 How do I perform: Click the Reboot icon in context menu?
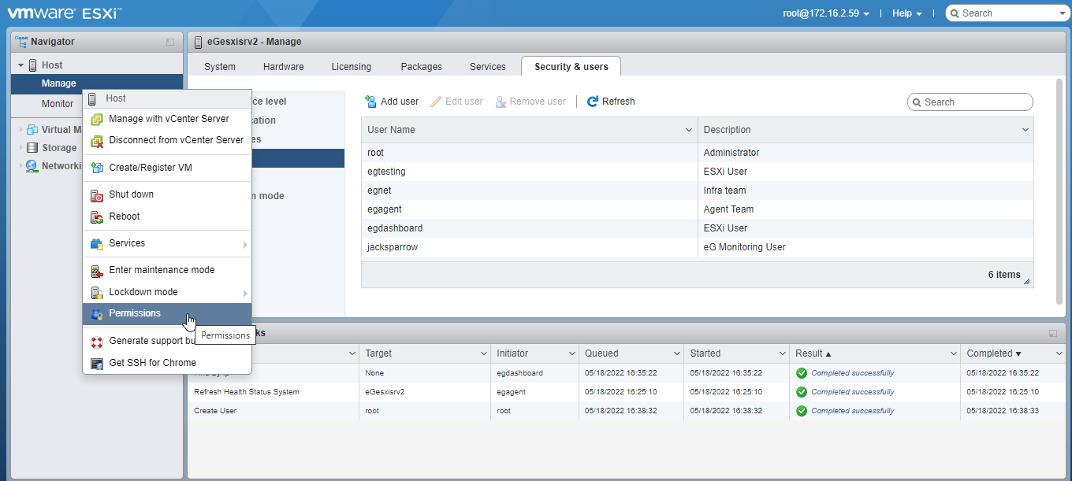(x=97, y=217)
